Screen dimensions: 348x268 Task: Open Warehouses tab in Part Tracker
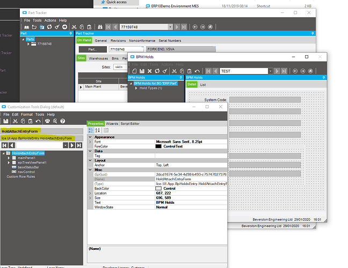(98, 58)
